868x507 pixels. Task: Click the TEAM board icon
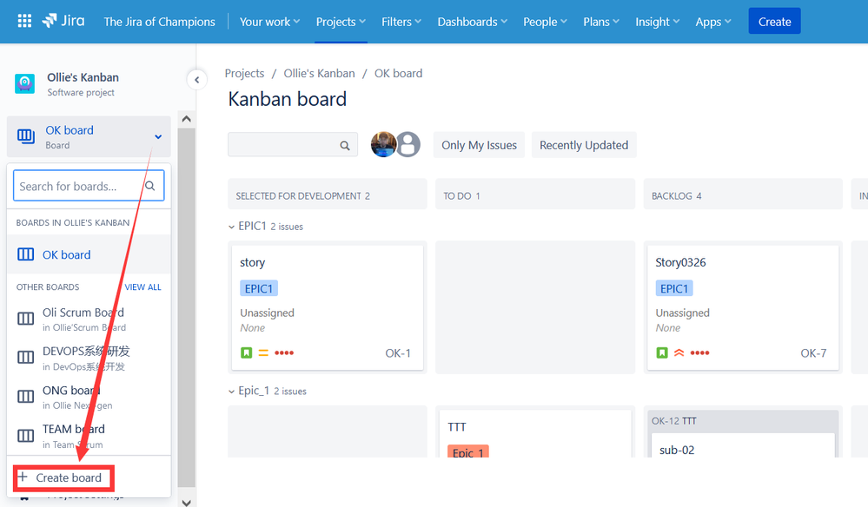click(25, 436)
